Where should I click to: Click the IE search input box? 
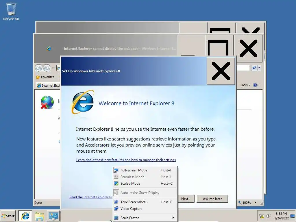point(243,68)
